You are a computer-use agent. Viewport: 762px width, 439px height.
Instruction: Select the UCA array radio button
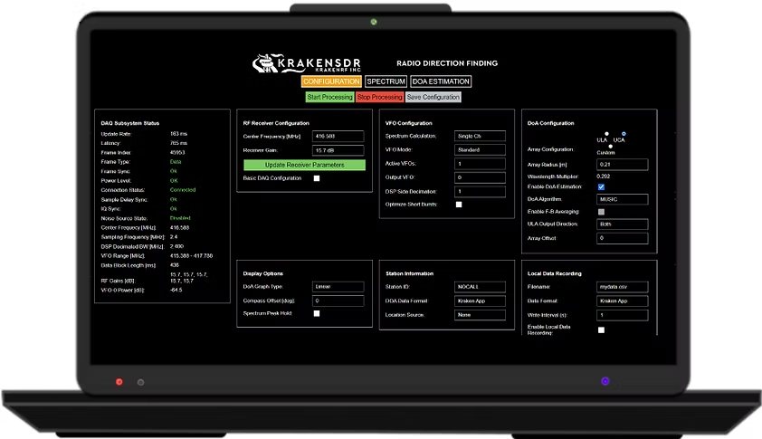pyautogui.click(x=624, y=134)
